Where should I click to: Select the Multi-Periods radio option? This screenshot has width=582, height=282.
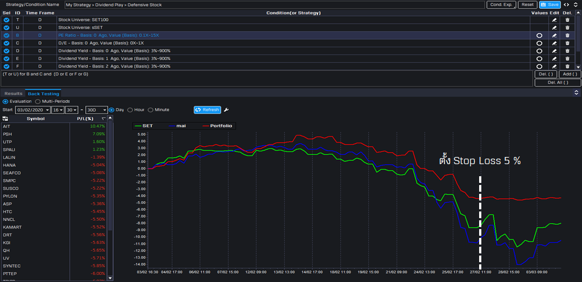click(38, 101)
